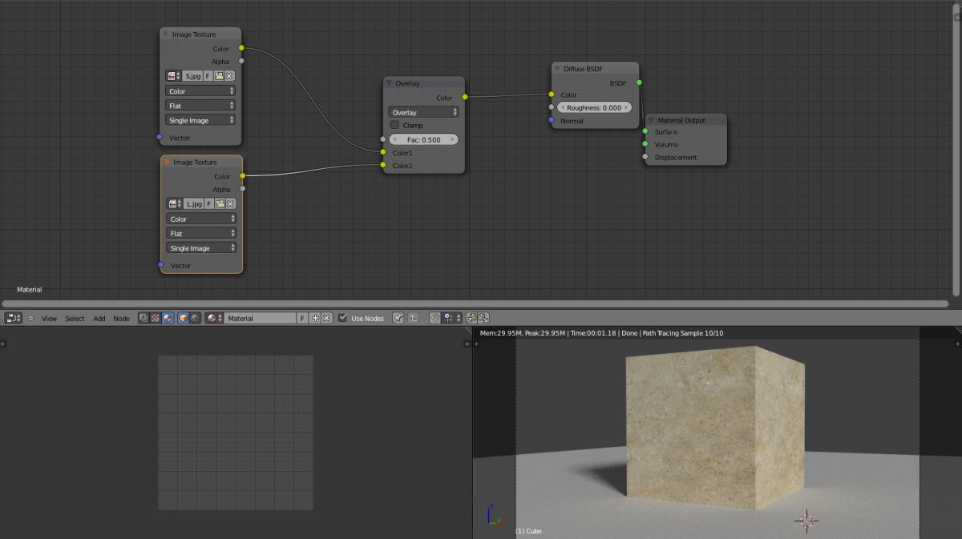Open the Overlay blend type dropdown
Viewport: 962px width, 539px height.
424,112
